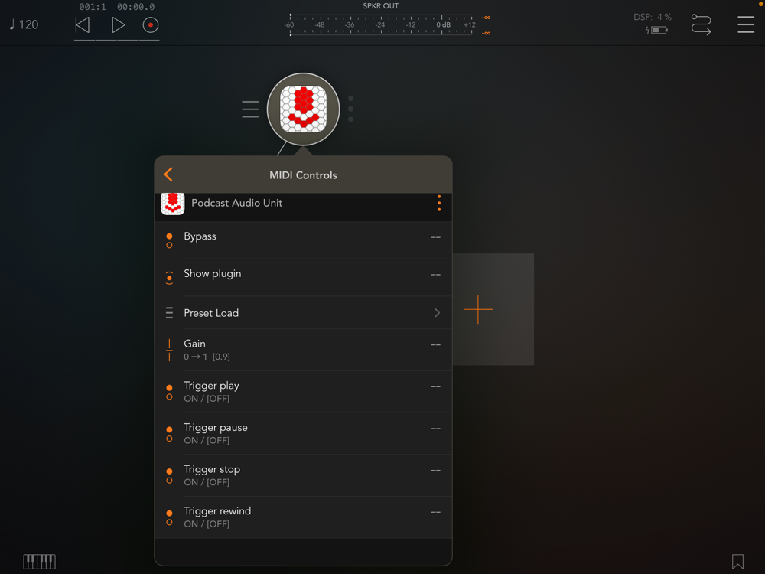Click Trigger pause MIDI assignment dashes
765x574 pixels.
click(436, 429)
